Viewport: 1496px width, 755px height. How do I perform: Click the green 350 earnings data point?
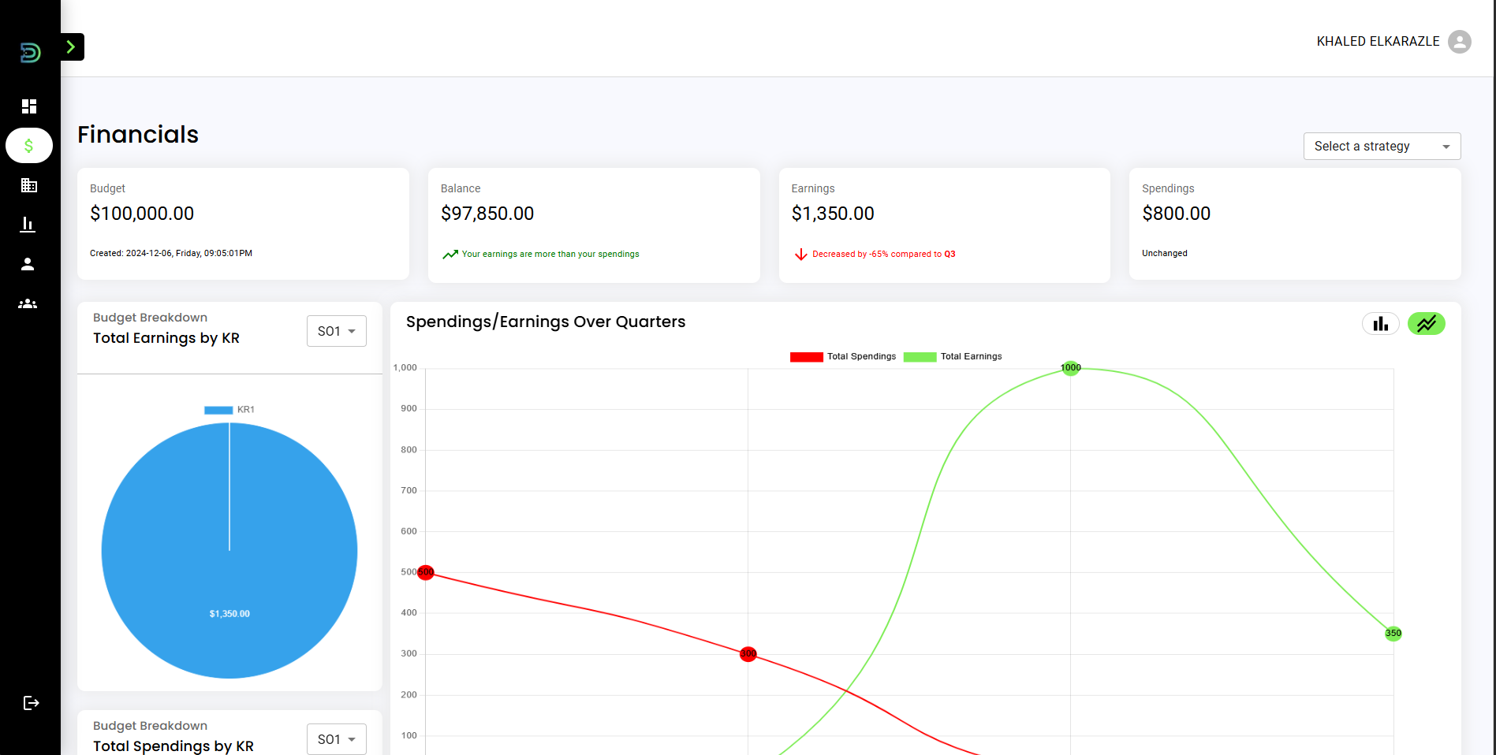(x=1393, y=634)
